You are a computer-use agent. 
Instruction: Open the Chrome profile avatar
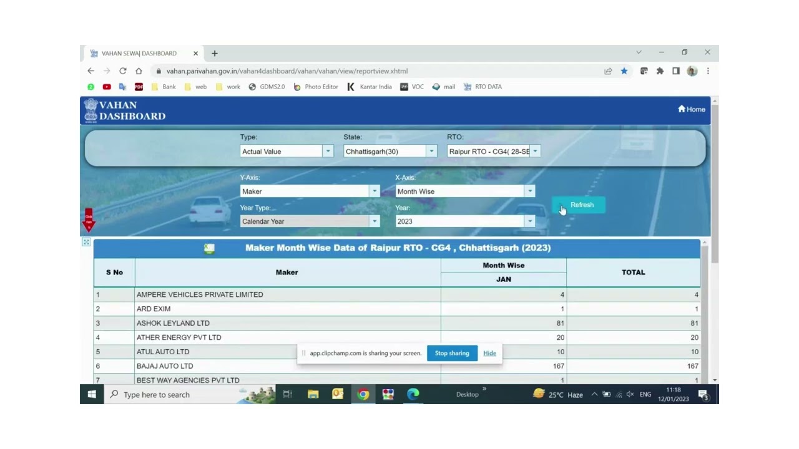(692, 71)
